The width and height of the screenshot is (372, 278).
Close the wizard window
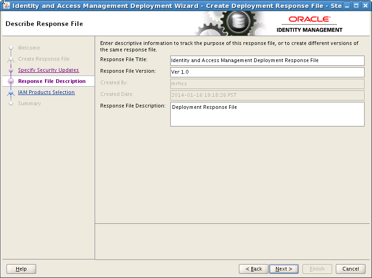coord(366,6)
